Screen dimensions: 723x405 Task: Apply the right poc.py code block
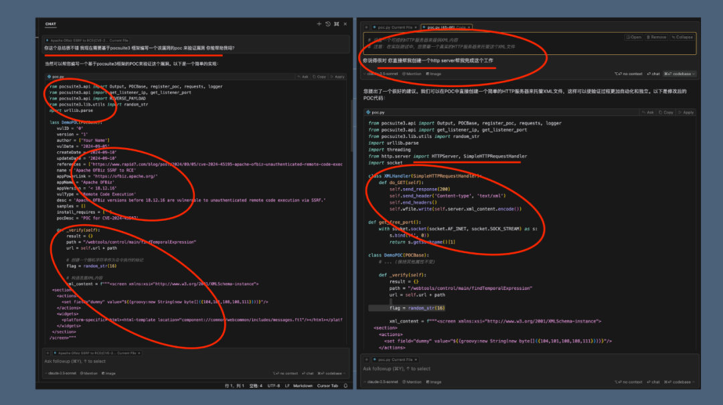tap(686, 112)
